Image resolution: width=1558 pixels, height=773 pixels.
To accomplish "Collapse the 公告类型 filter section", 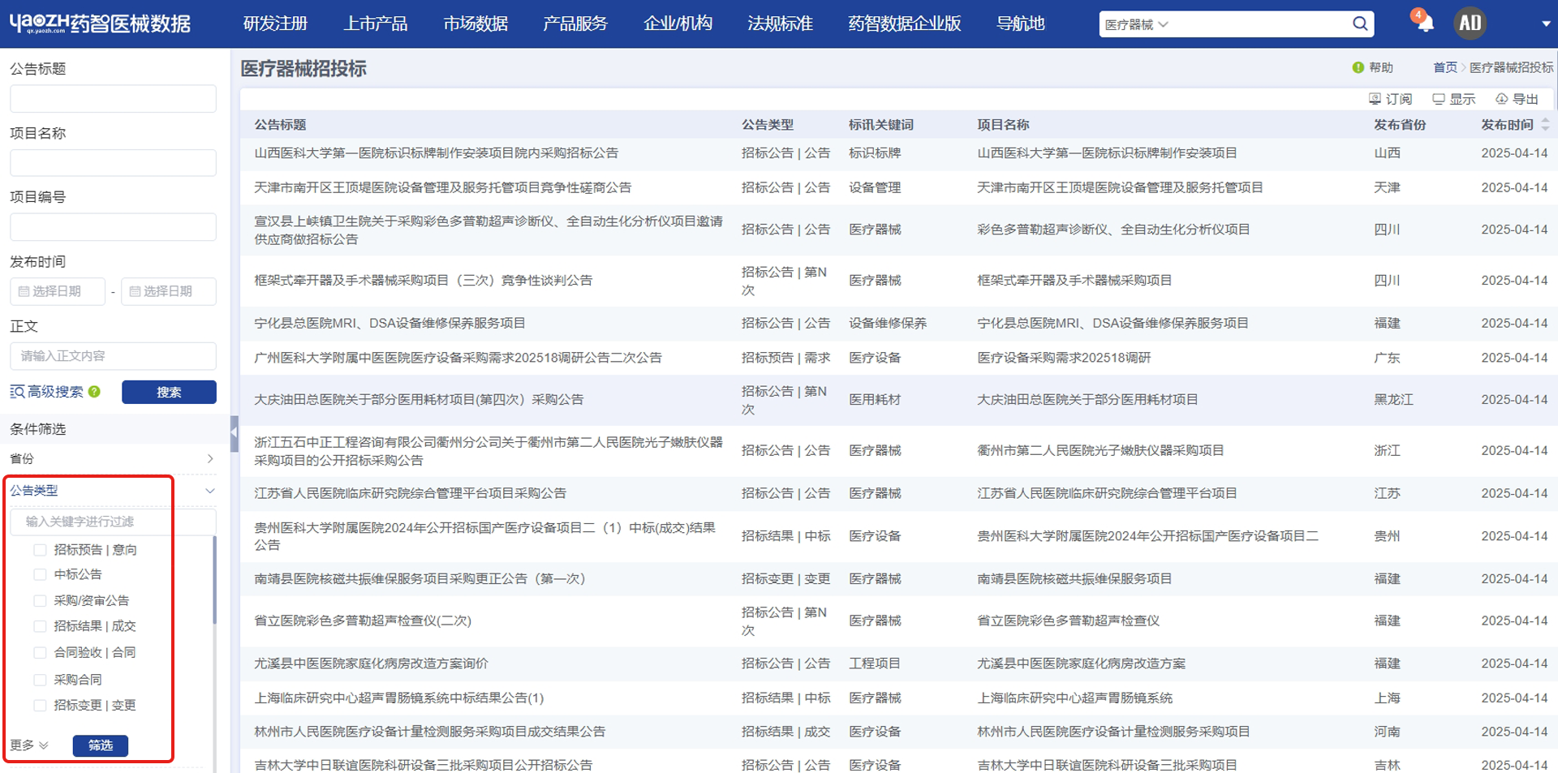I will tap(112, 491).
